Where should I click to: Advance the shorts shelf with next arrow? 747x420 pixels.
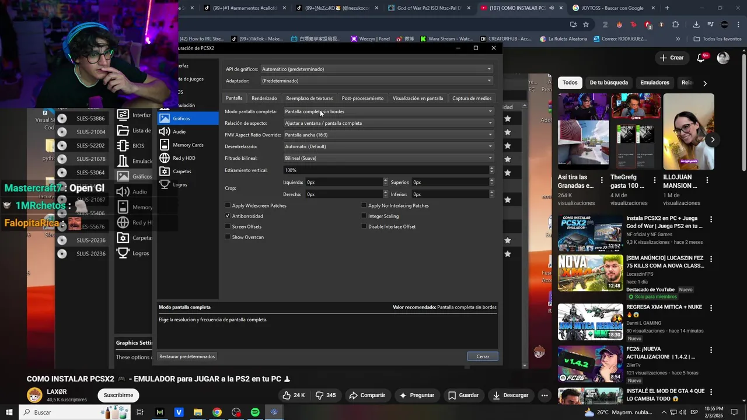[712, 139]
